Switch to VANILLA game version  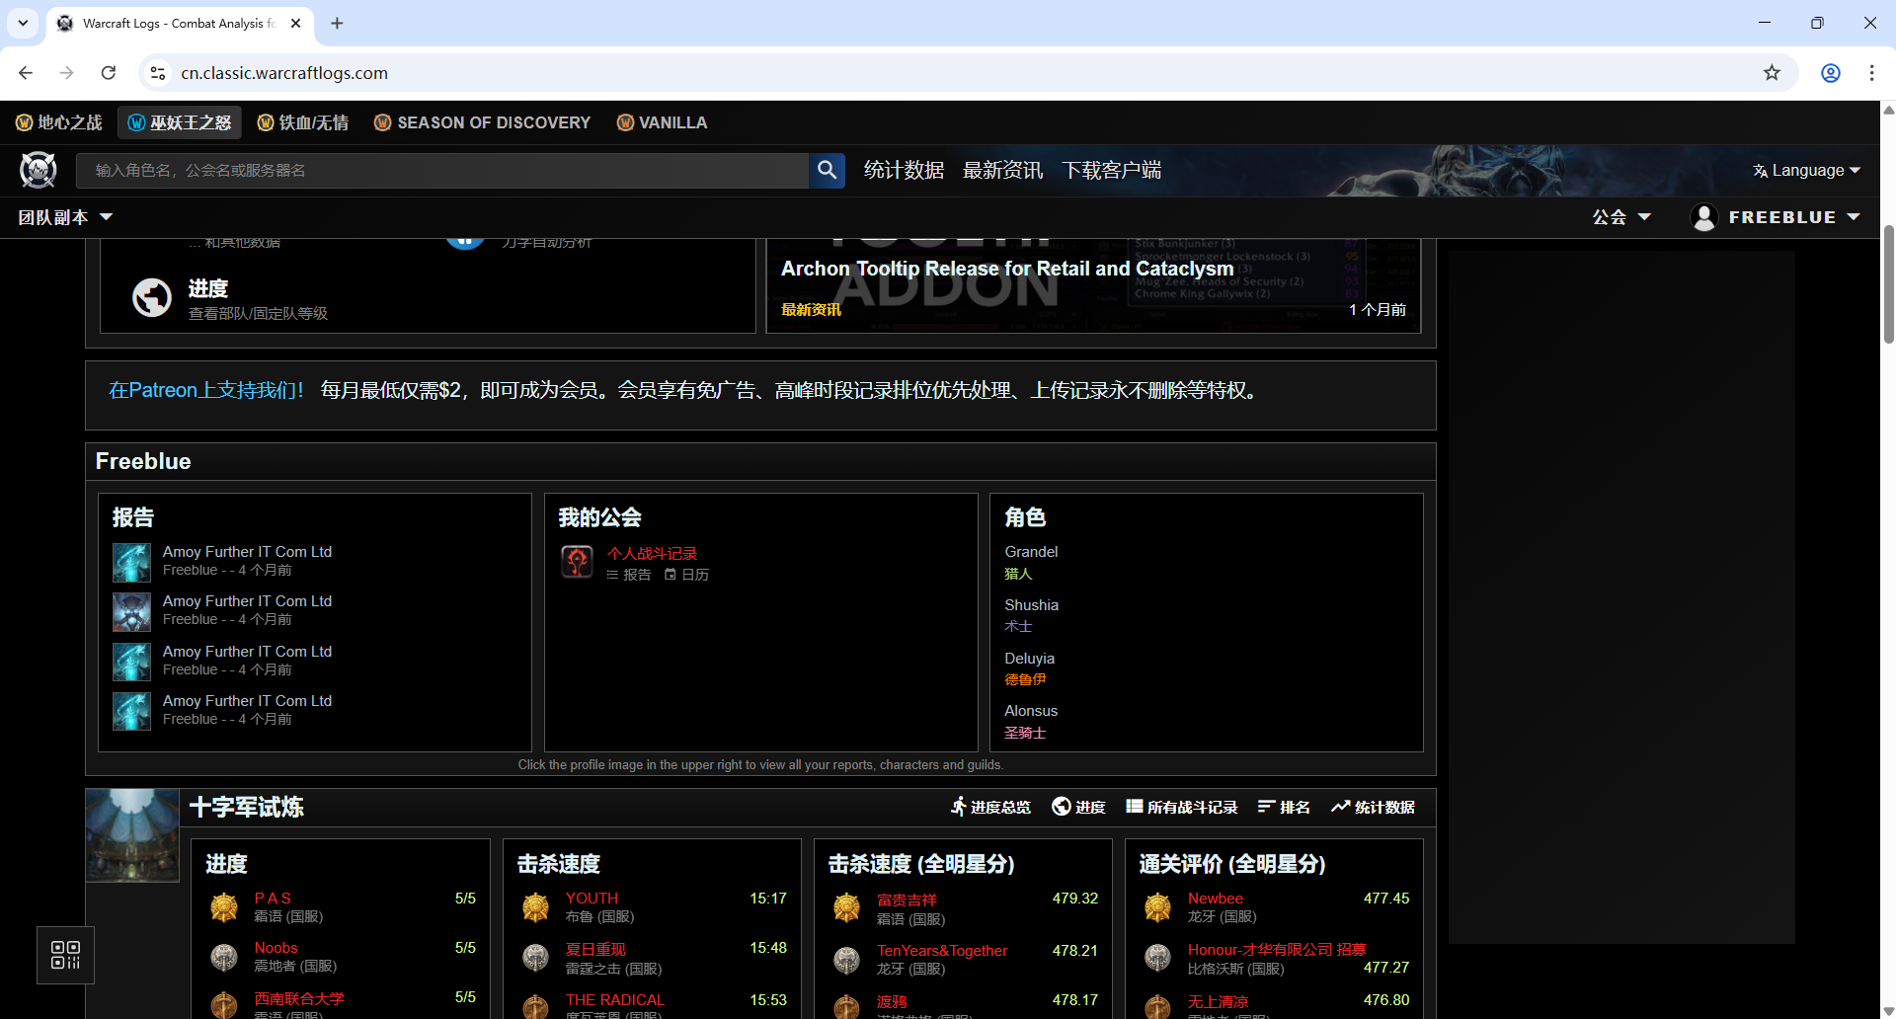[662, 122]
